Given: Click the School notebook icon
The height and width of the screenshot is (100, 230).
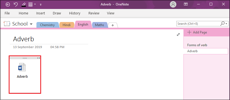Looking at the screenshot, I should (x=7, y=24).
